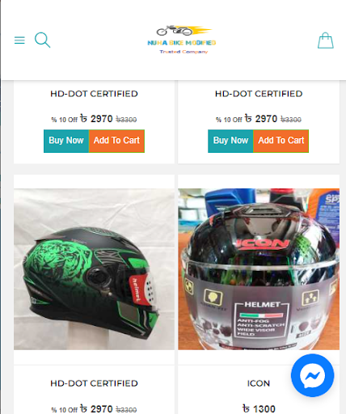Click the ৳ 2970 price of left top product

click(x=96, y=119)
